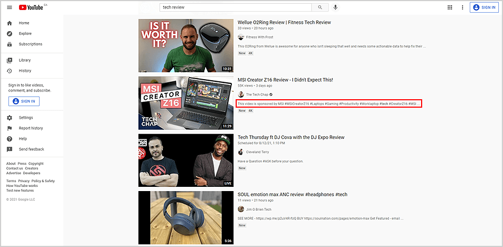Open Report history in the sidebar

32,128
